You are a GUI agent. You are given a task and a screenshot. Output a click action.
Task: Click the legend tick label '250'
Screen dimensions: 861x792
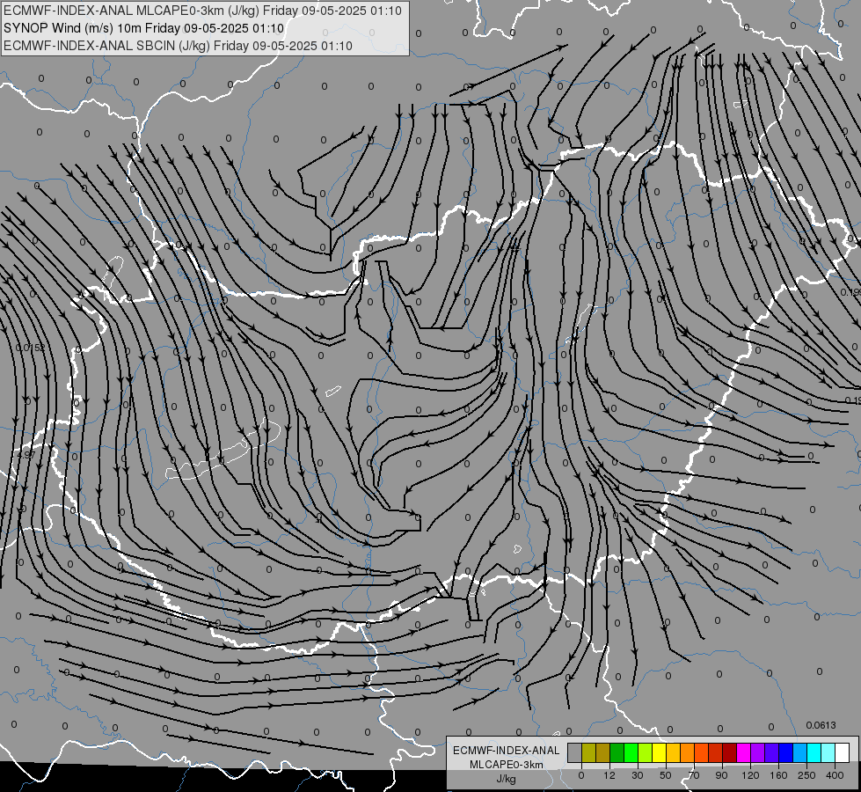click(806, 775)
